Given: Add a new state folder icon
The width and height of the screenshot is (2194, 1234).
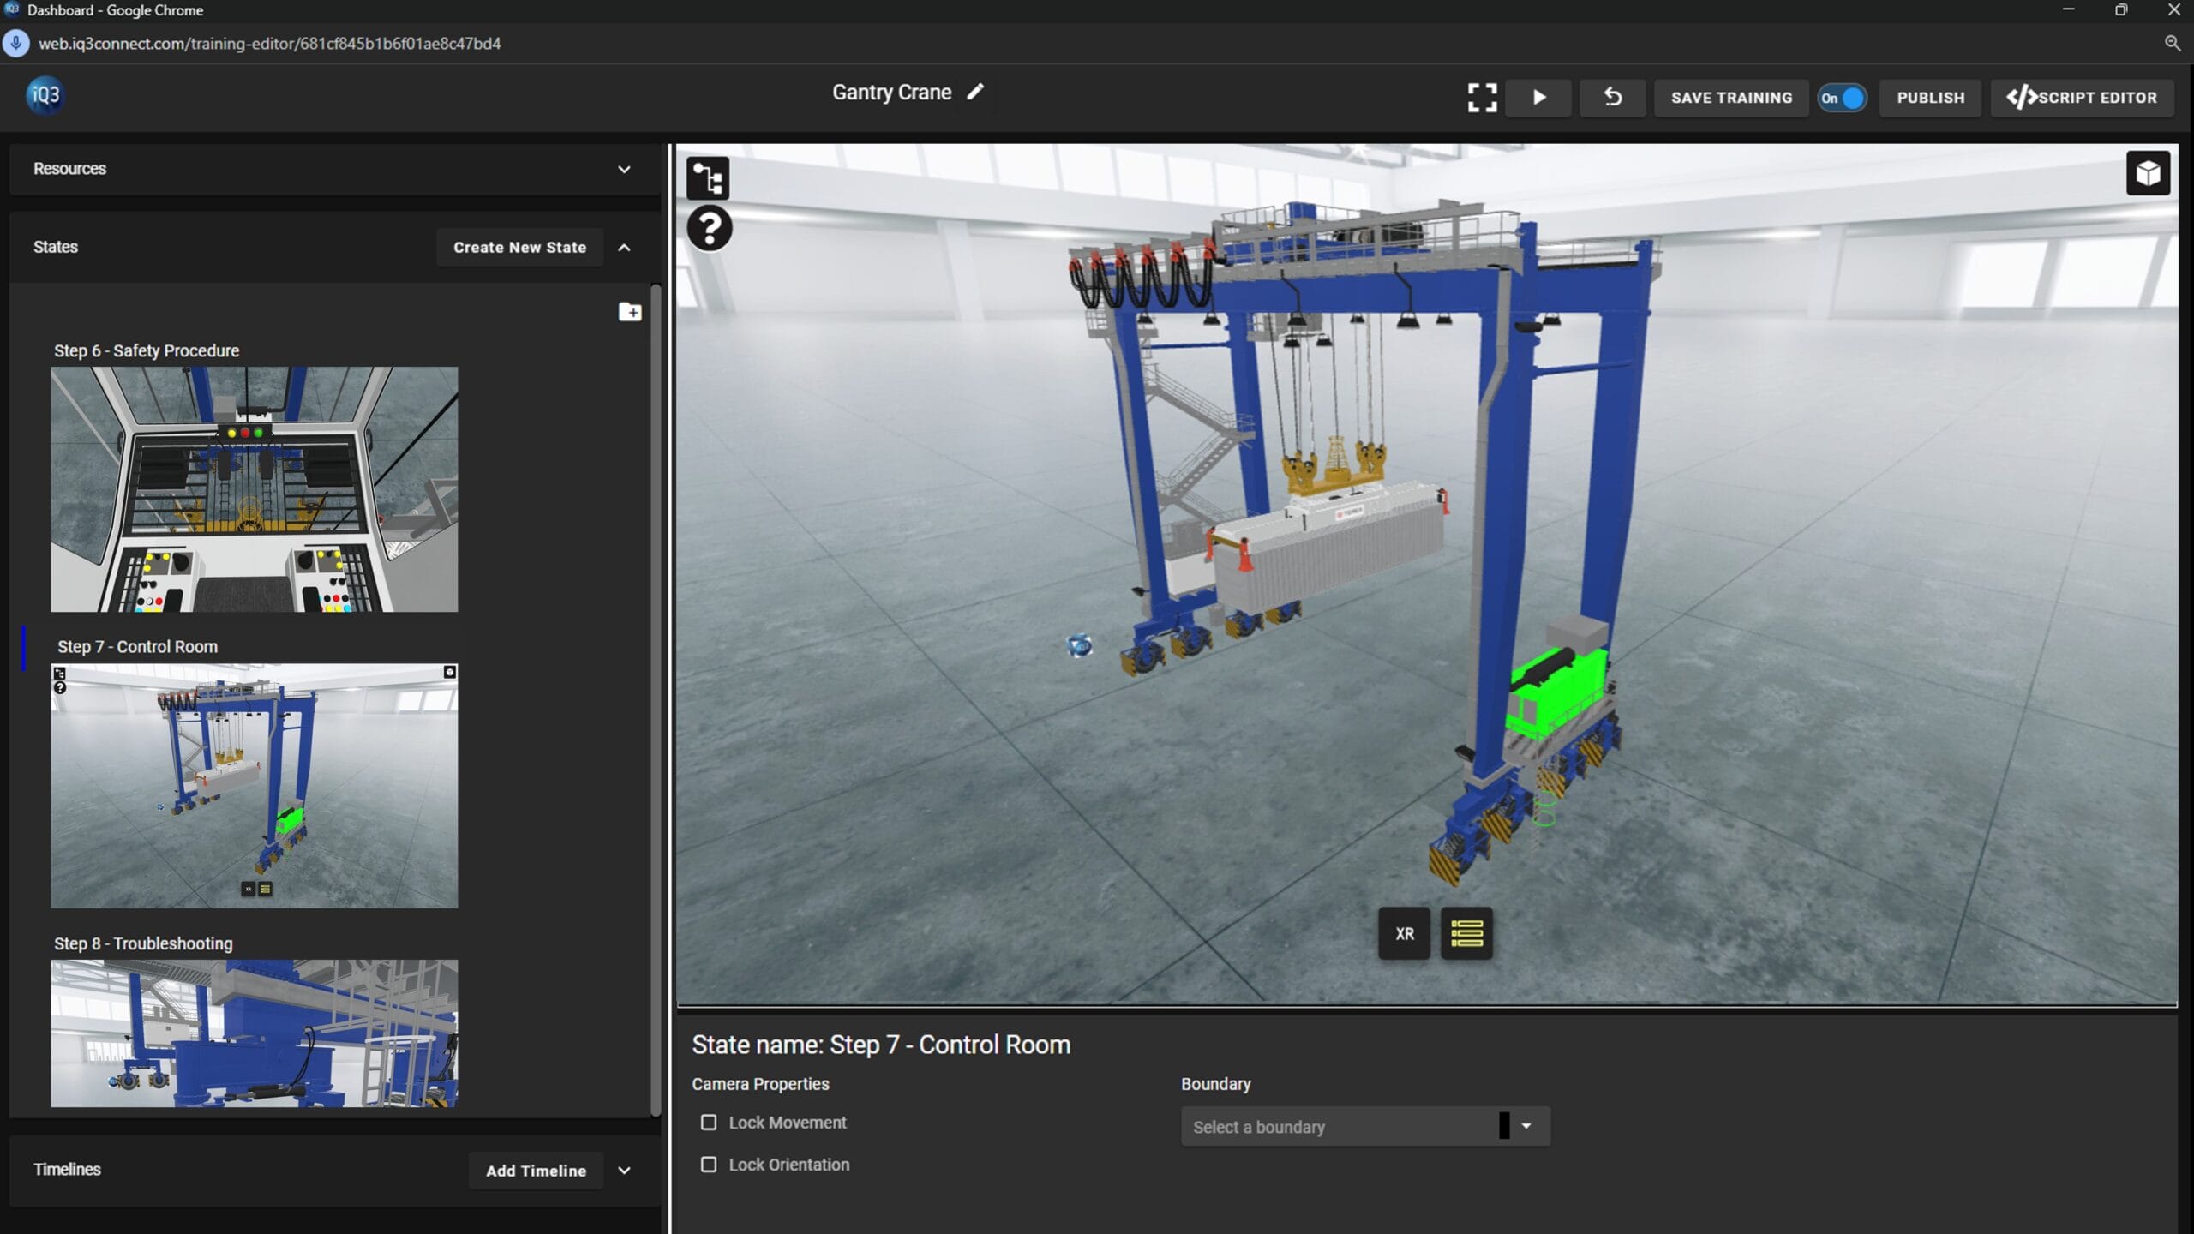Looking at the screenshot, I should coord(630,312).
